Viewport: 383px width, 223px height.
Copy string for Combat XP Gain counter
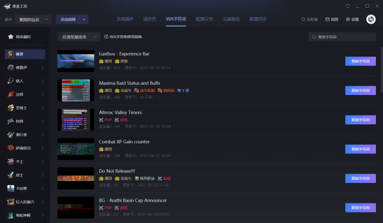point(360,149)
